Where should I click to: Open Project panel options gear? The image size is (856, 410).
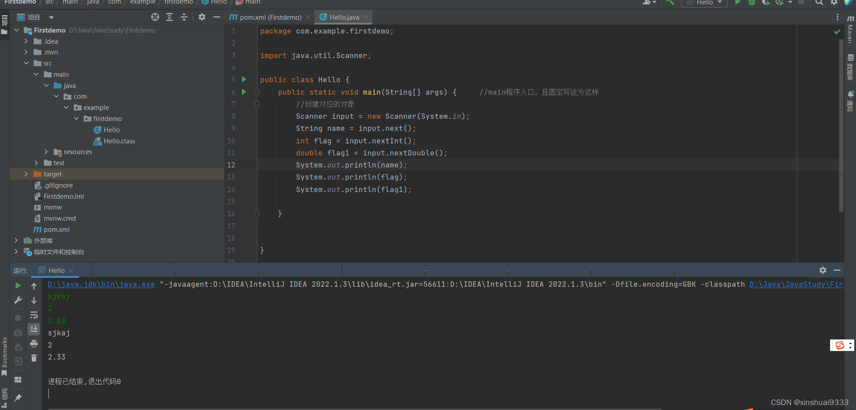202,17
